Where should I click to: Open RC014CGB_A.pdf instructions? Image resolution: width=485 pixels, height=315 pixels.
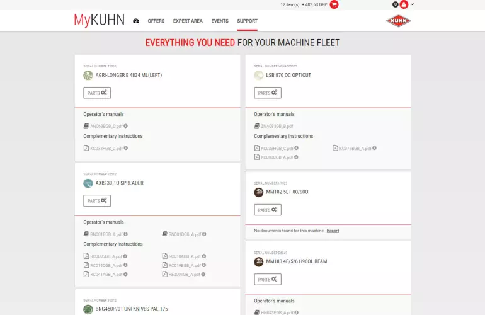click(x=106, y=265)
